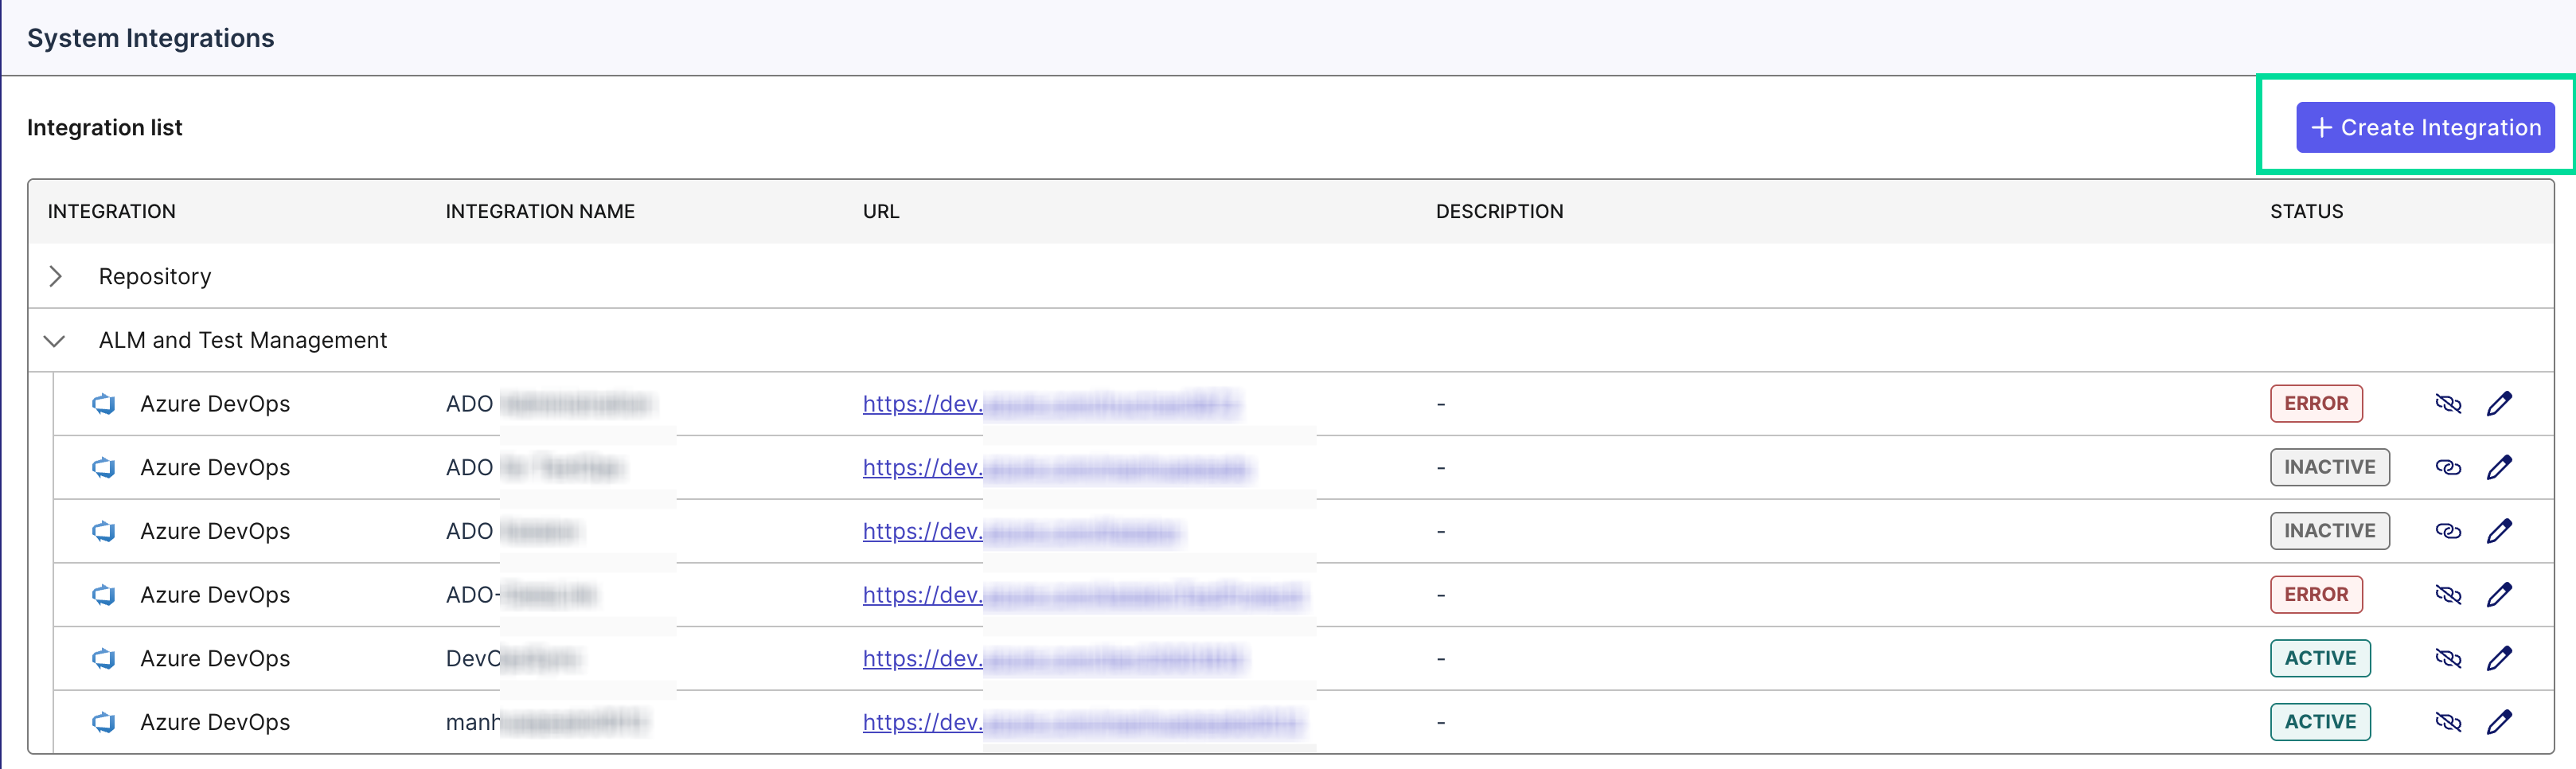
Task: Expand the Repository group
Action: (56, 276)
